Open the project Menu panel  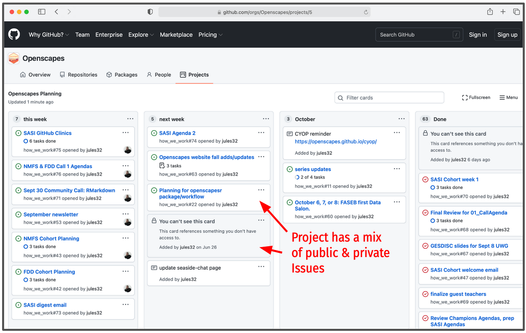tap(508, 98)
